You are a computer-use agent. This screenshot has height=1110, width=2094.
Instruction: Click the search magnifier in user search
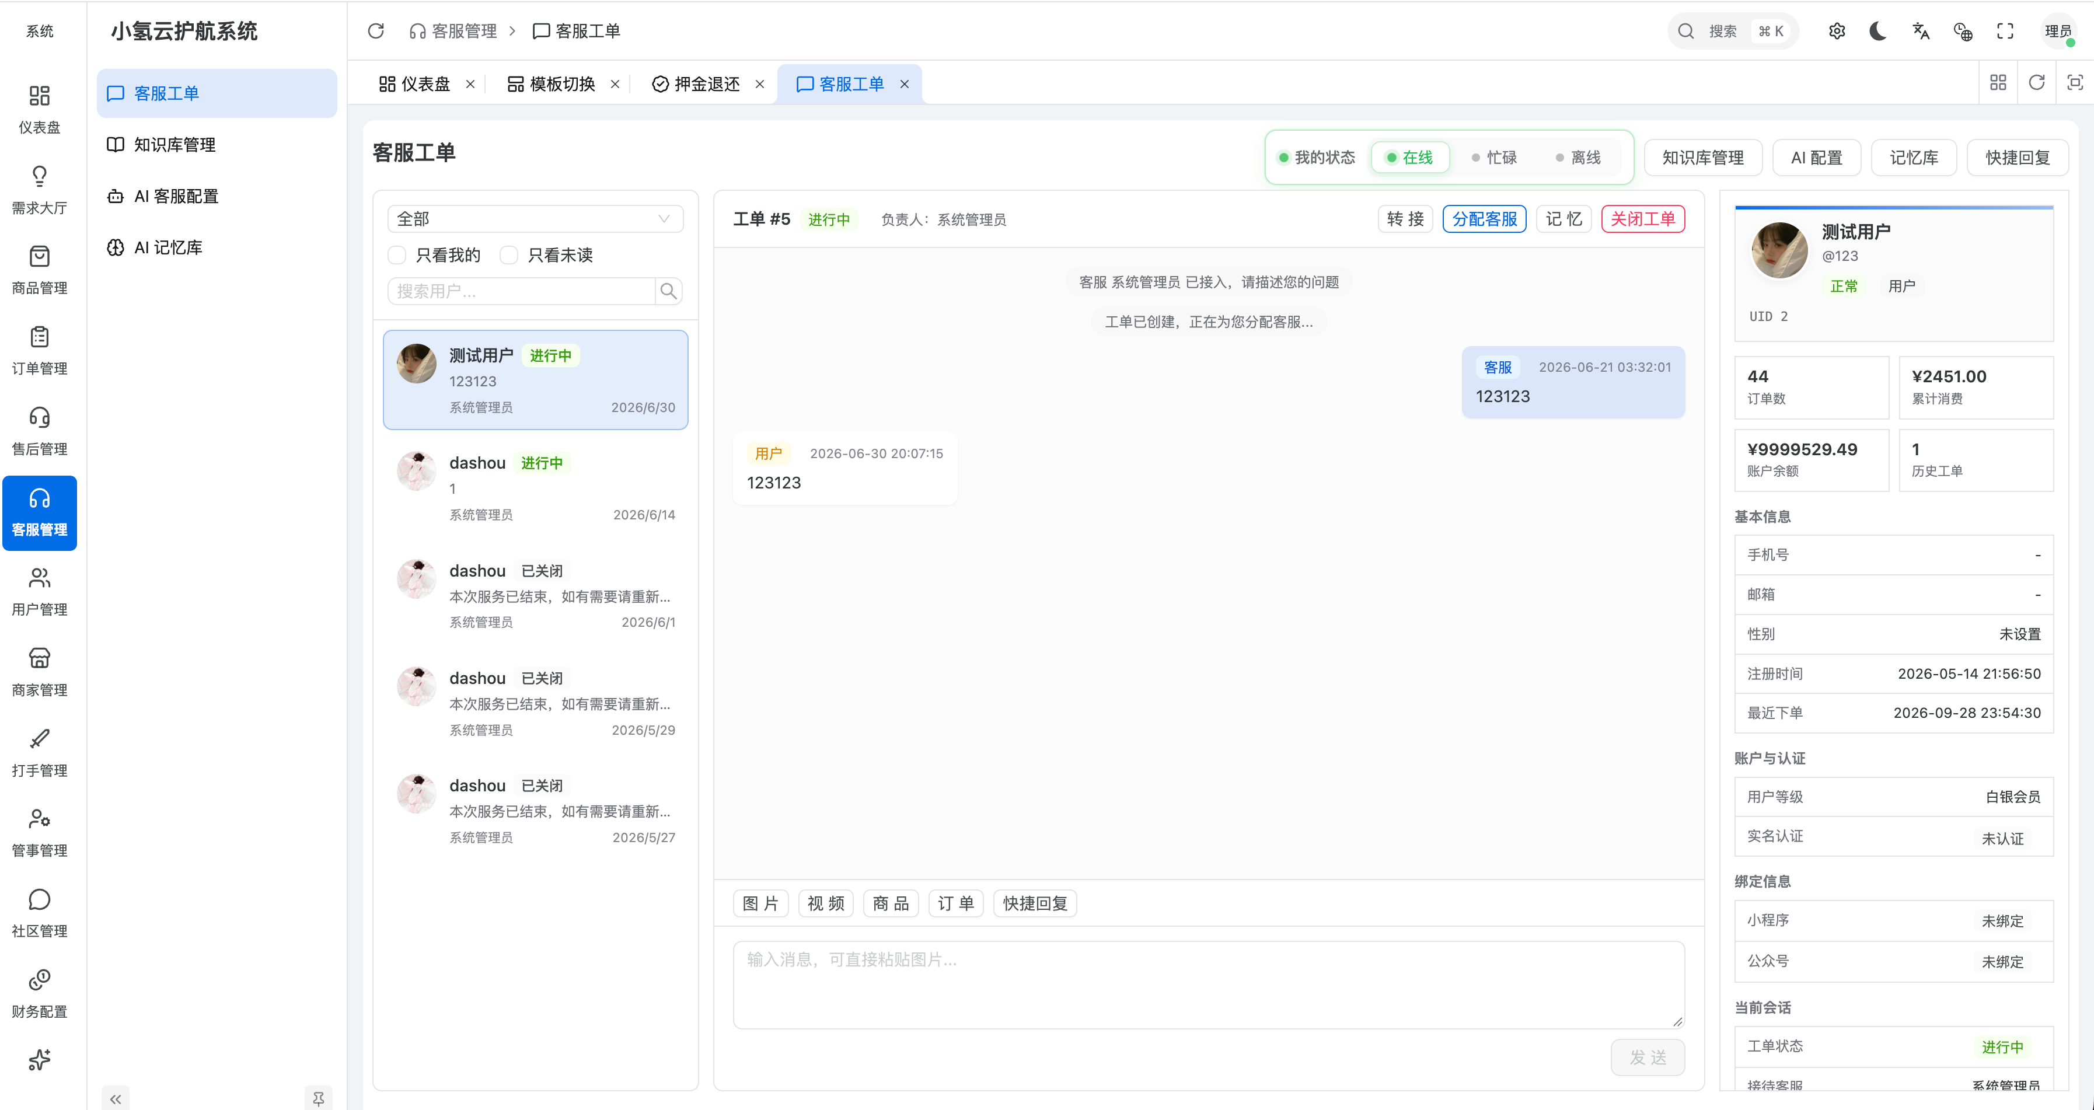(668, 291)
